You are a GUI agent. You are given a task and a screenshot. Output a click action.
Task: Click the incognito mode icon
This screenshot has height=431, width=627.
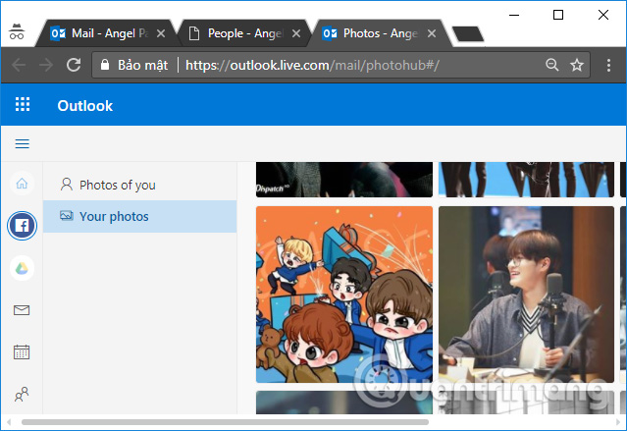coord(17,31)
